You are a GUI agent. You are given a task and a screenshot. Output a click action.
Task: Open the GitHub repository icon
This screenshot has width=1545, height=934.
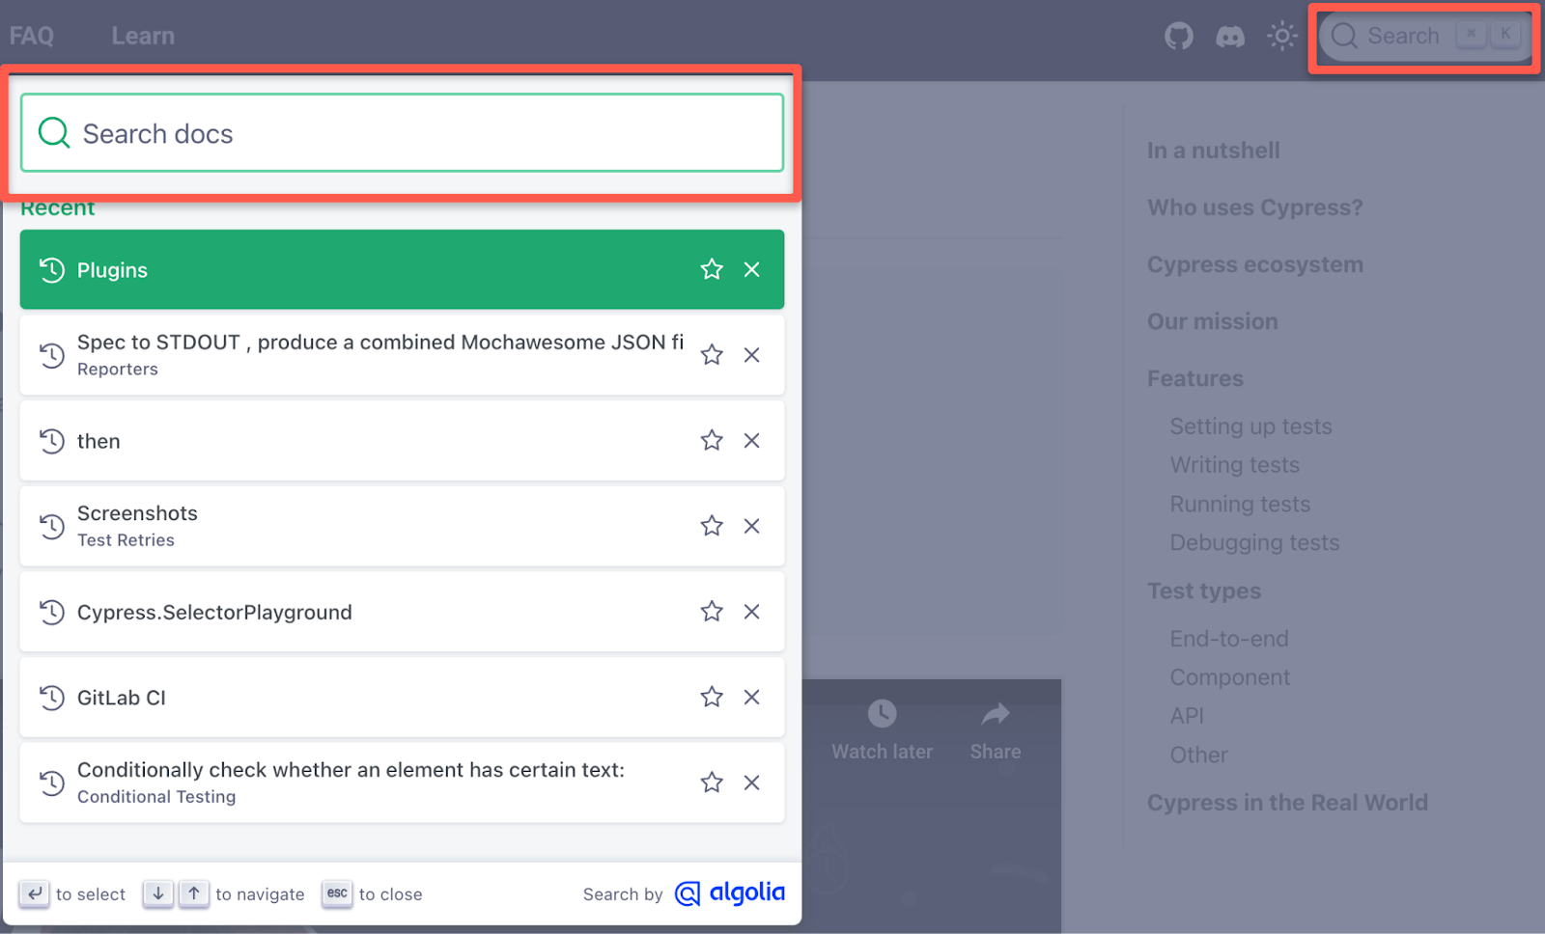1179,35
